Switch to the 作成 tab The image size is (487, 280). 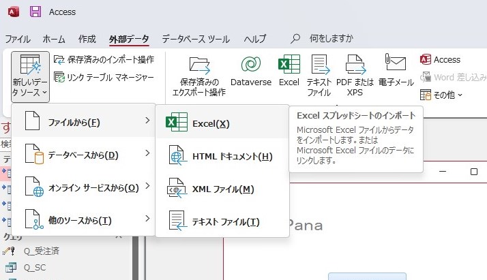pos(87,39)
